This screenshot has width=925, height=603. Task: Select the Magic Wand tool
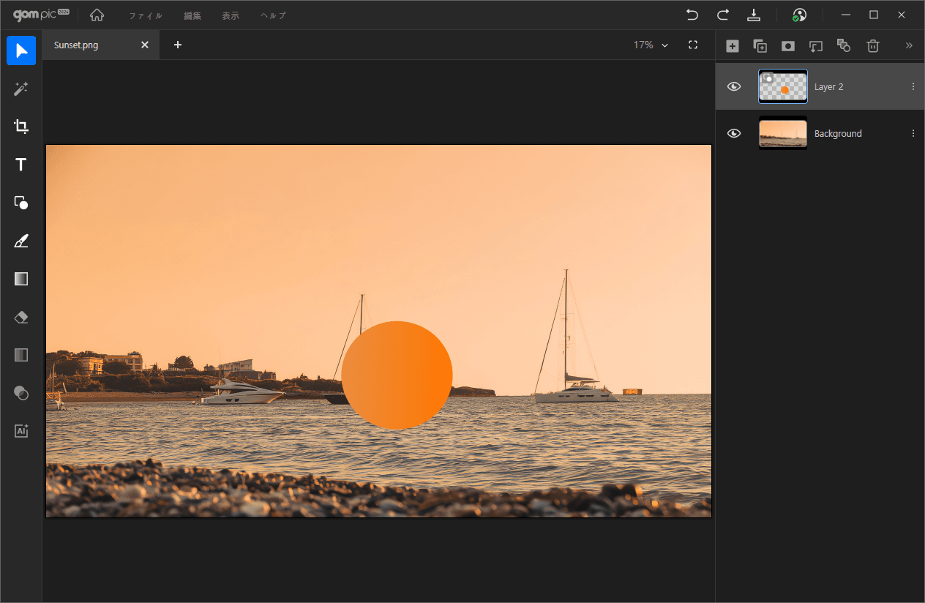click(21, 89)
